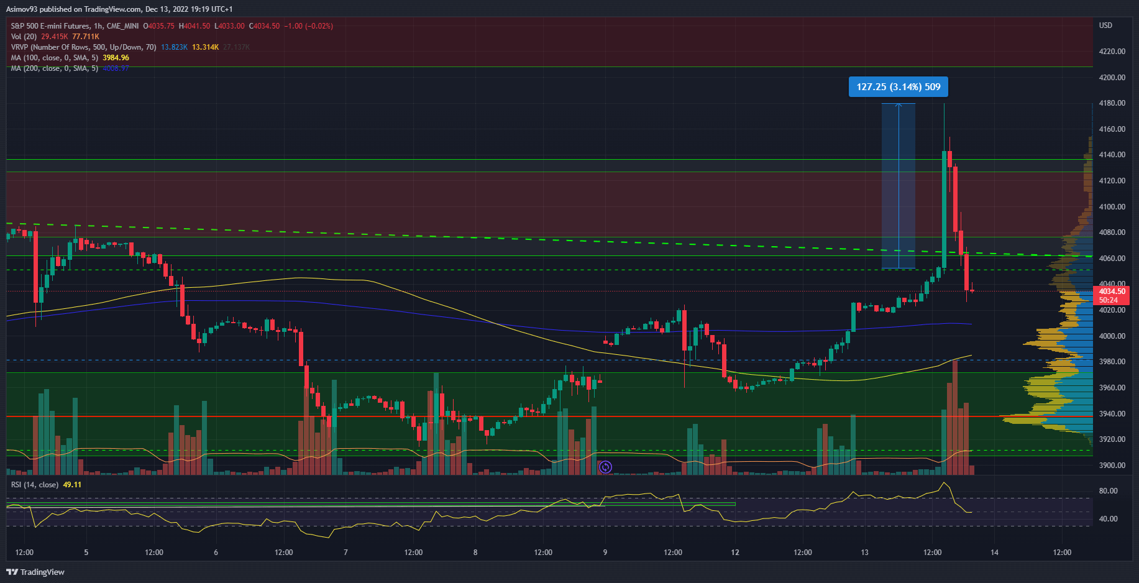The height and width of the screenshot is (583, 1139).
Task: Click the red 4034.50 current price tag
Action: (x=1112, y=291)
